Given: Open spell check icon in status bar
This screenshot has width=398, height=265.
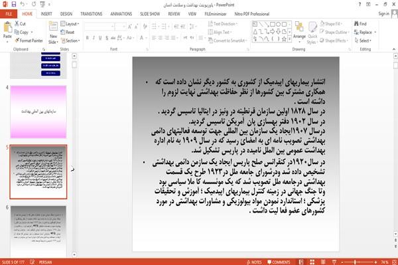Looking at the screenshot, I should click(33, 262).
